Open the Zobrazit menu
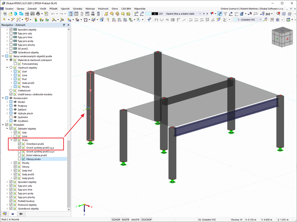Image resolution: width=297 pixels, height=222 pixels. (32, 9)
